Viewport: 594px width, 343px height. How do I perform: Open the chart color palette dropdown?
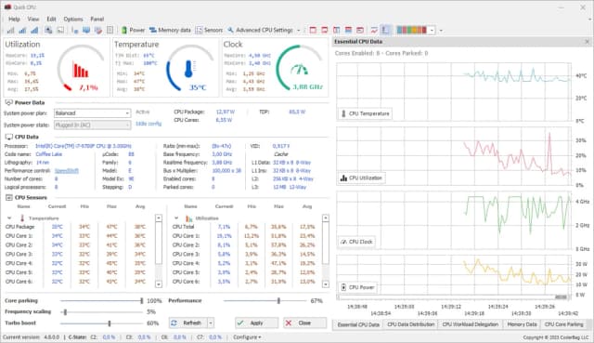pyautogui.click(x=432, y=31)
